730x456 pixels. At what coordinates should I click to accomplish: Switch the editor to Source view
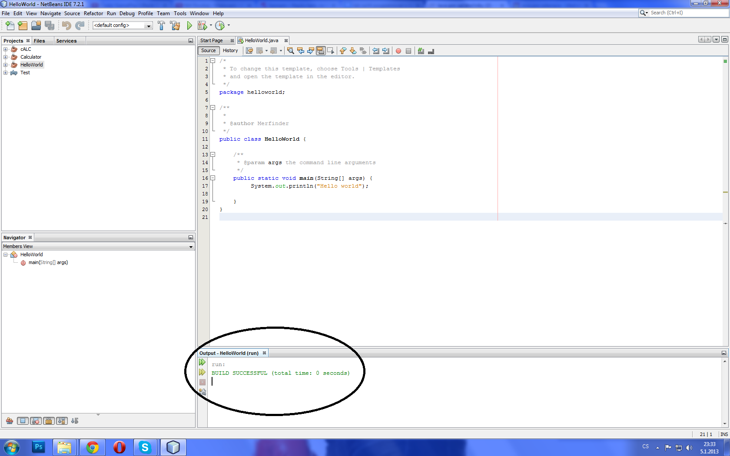coord(209,51)
